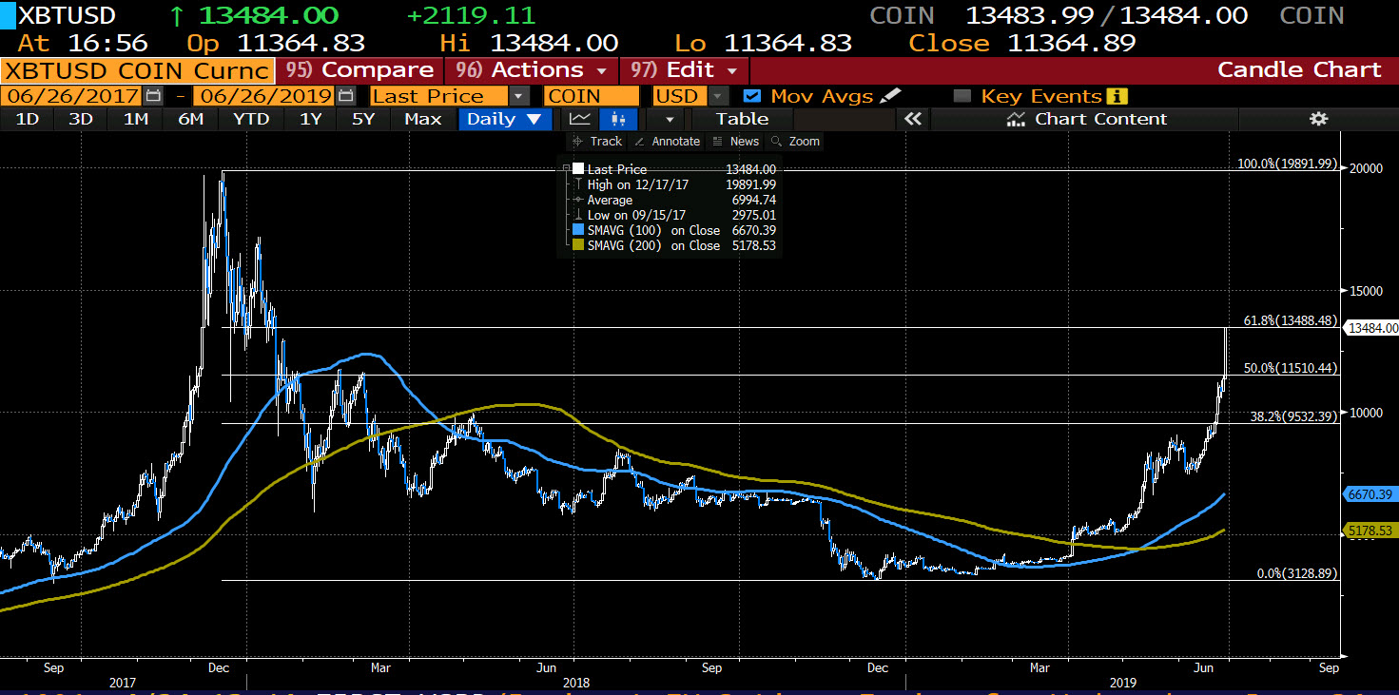The width and height of the screenshot is (1399, 695).
Task: Open the USD currency dropdown arrow
Action: coord(718,96)
